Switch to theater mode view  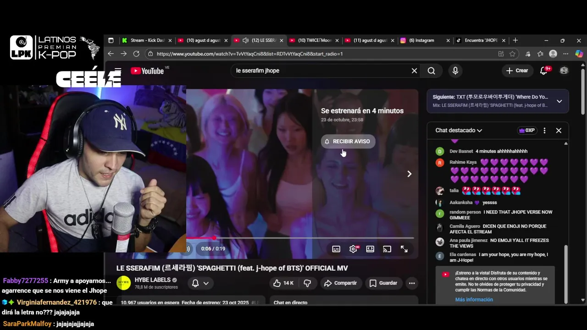(x=370, y=249)
